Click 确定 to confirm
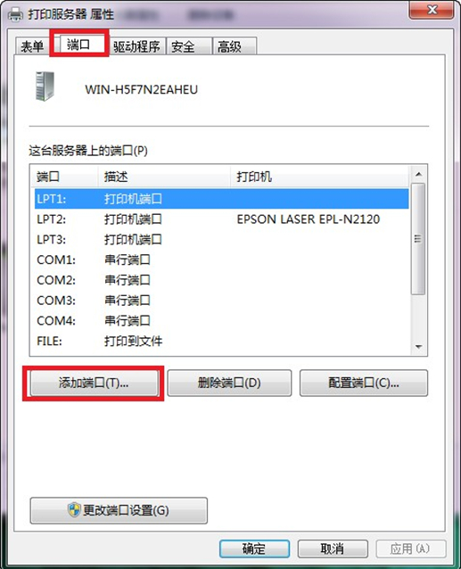Image resolution: width=461 pixels, height=569 pixels. click(254, 548)
